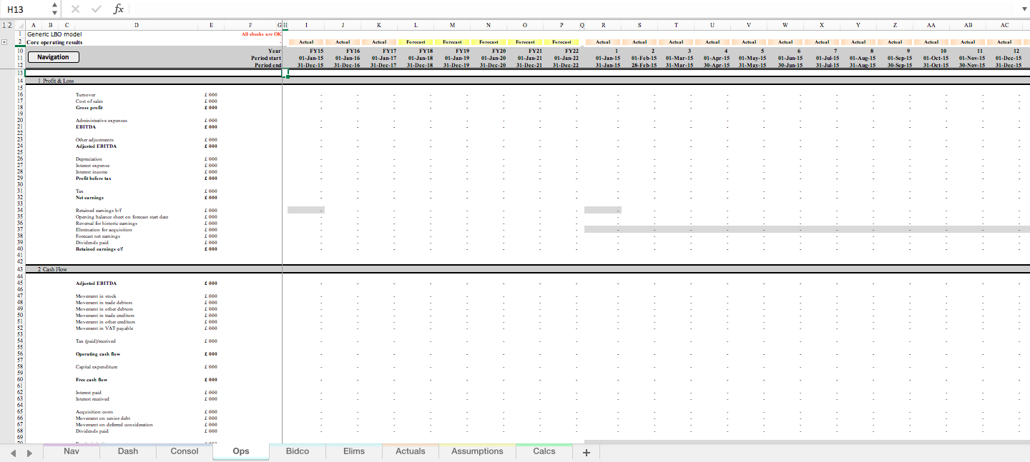Click the right sheet-navigation arrow
1030x462 pixels.
[x=29, y=452]
